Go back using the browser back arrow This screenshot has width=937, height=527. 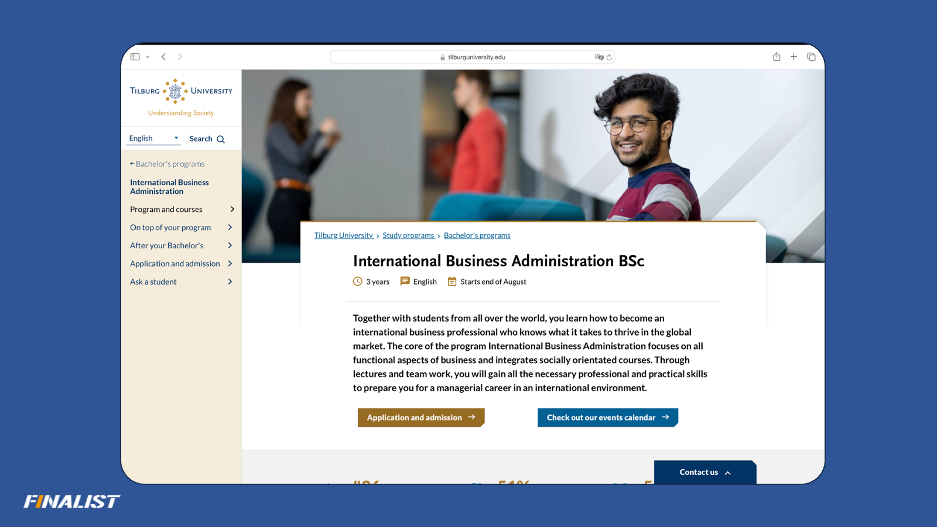[164, 57]
